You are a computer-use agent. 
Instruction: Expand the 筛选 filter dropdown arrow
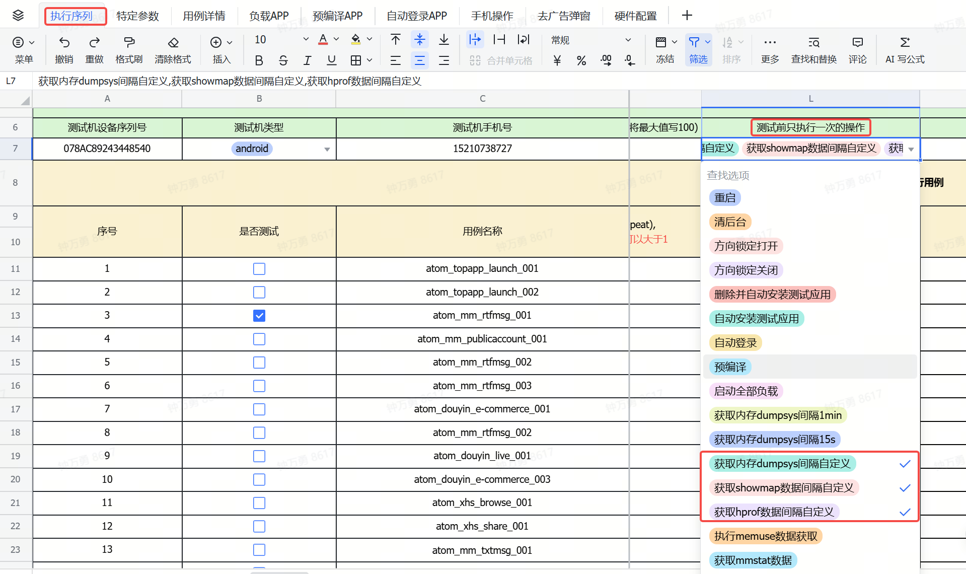point(708,42)
